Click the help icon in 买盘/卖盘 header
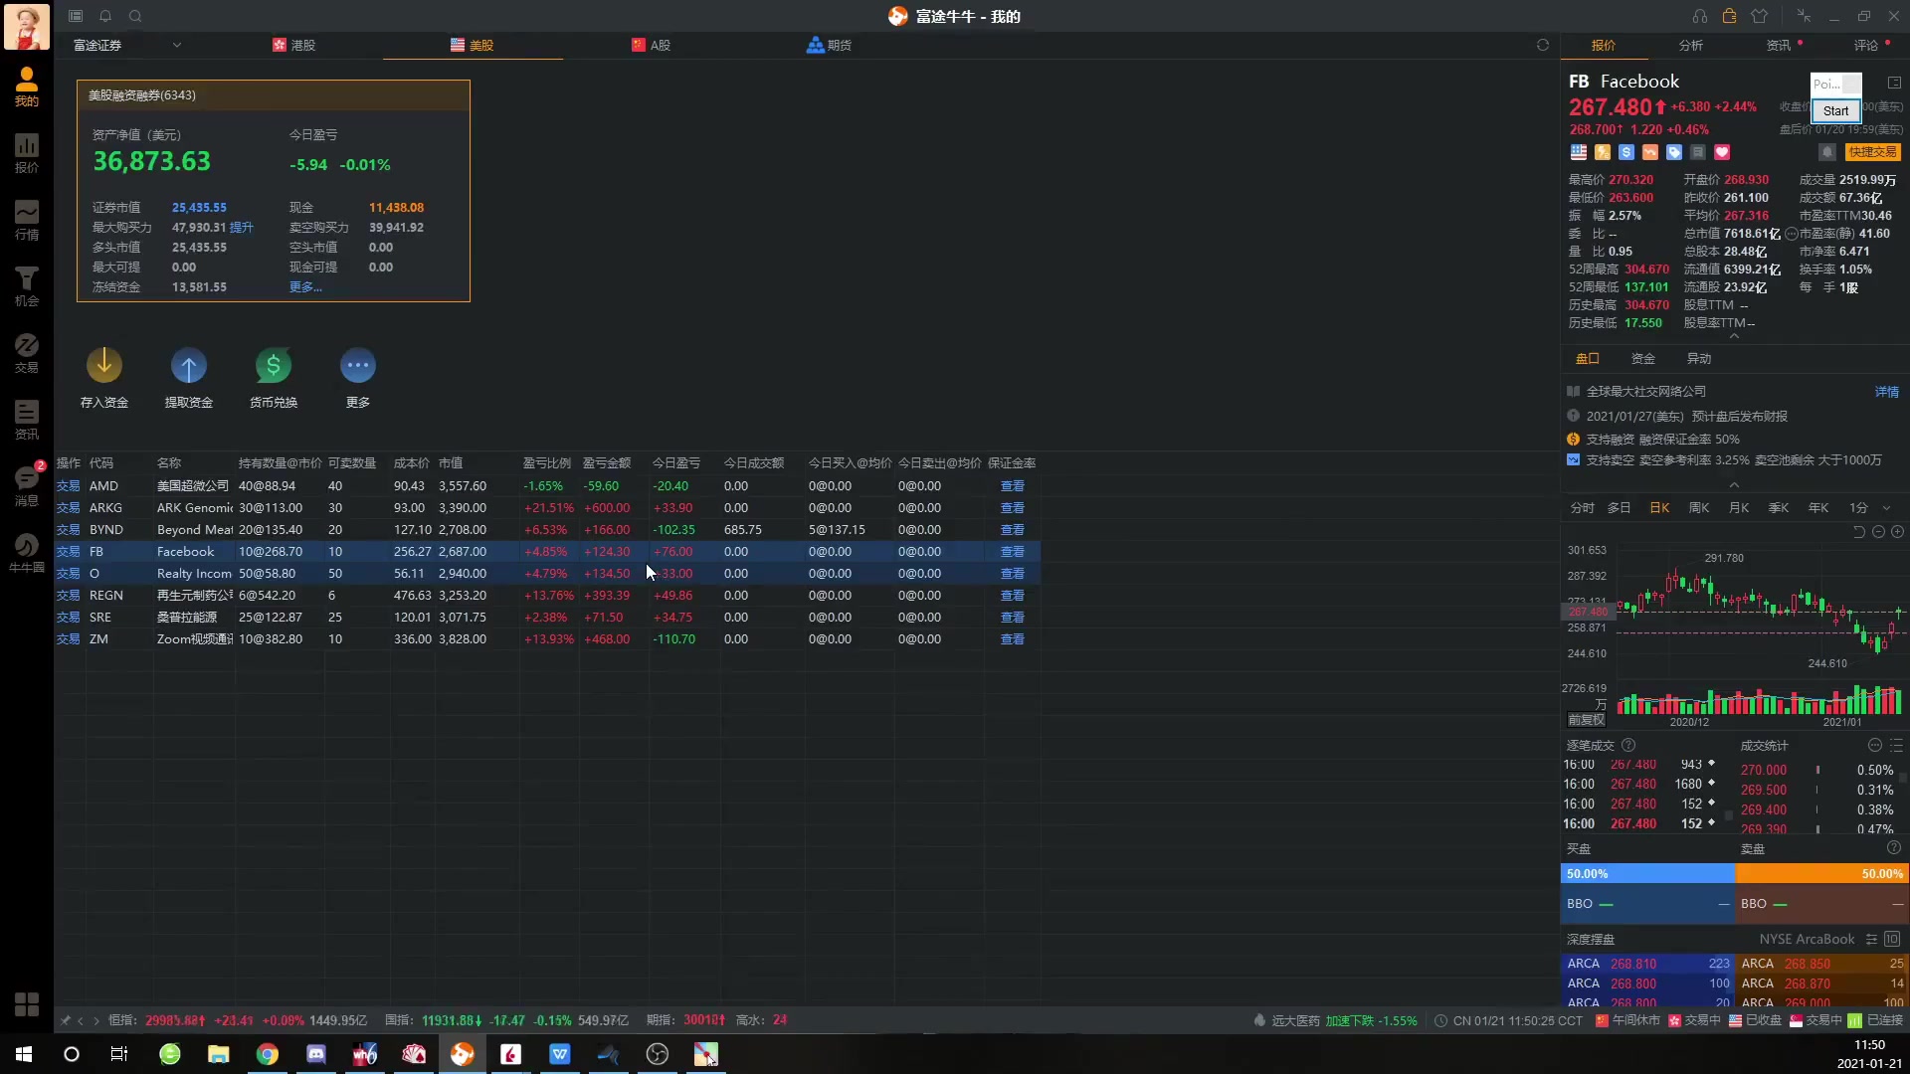 (1894, 848)
